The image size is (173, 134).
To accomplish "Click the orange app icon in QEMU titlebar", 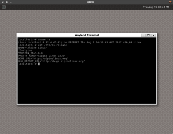I will click(x=170, y=2).
